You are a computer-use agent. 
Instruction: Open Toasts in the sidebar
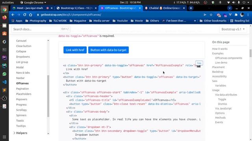point(20,121)
